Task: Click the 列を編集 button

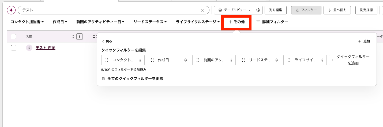Action: (276, 10)
